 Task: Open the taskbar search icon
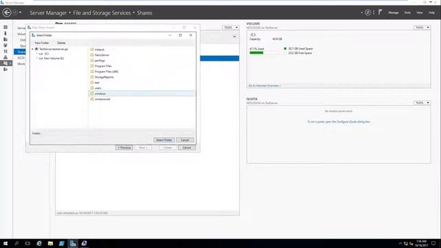click(x=17, y=243)
